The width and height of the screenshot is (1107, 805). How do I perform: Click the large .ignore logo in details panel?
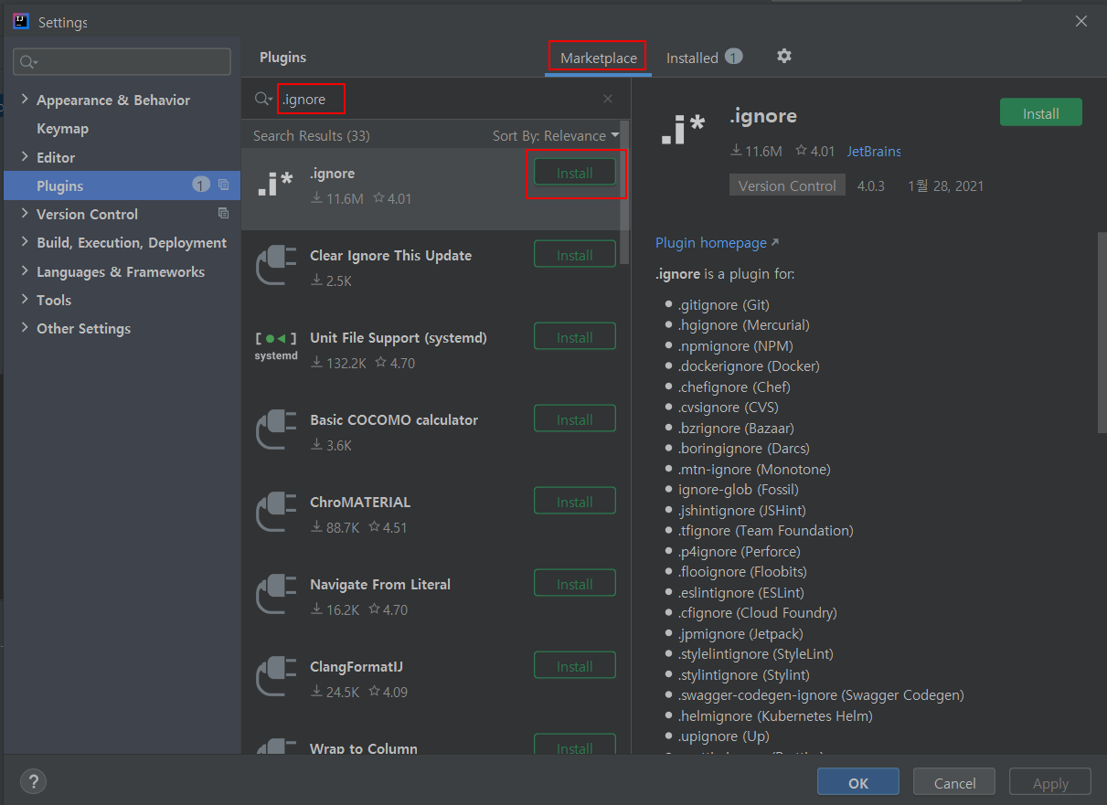(x=682, y=129)
